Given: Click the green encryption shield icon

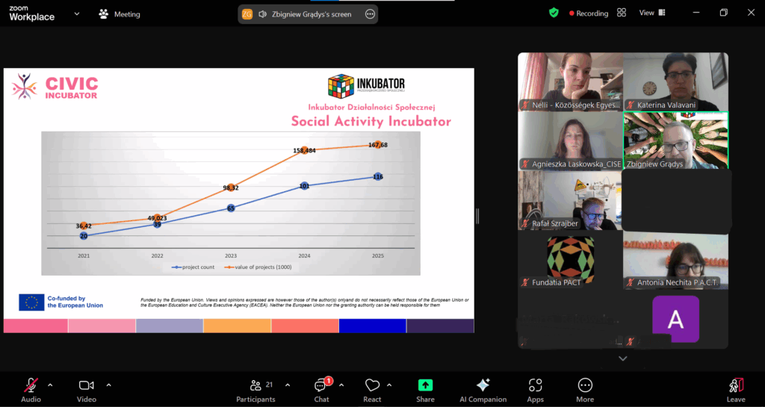Looking at the screenshot, I should [x=554, y=13].
